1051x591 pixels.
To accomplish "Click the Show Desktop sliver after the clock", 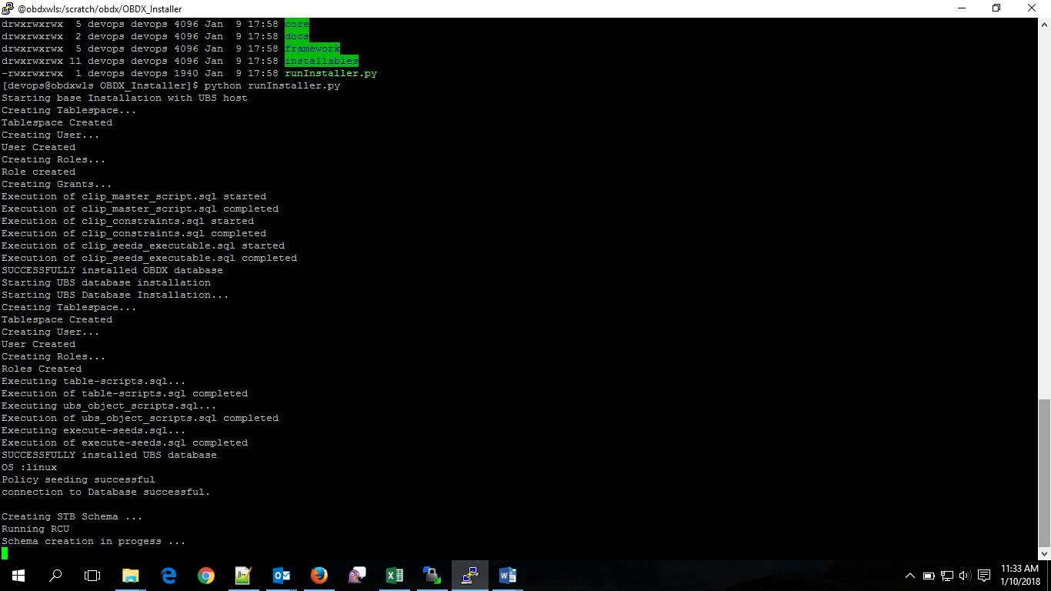I will point(1049,575).
